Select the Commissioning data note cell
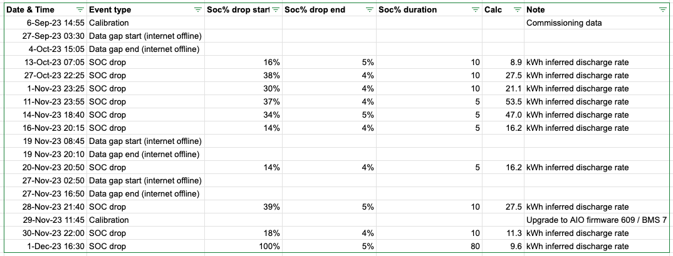Screen dimensions: 673x256 click(598, 23)
